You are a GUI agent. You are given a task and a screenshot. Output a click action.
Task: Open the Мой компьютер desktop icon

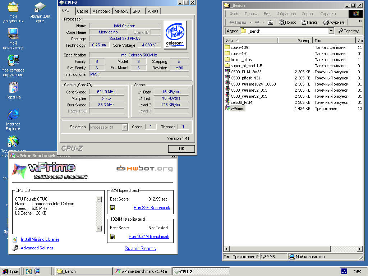(13, 39)
